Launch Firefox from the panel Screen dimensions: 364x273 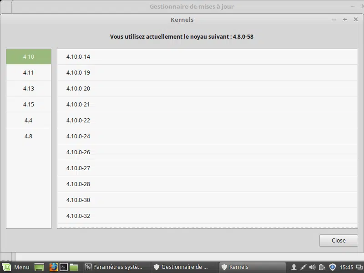(x=53, y=267)
